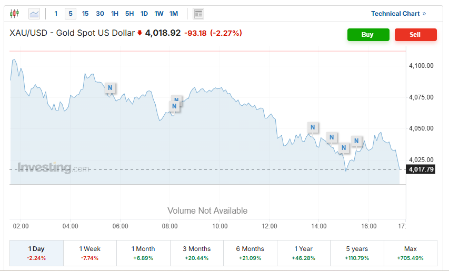Image resolution: width=449 pixels, height=271 pixels.
Task: Click the red Sell button
Action: click(415, 35)
